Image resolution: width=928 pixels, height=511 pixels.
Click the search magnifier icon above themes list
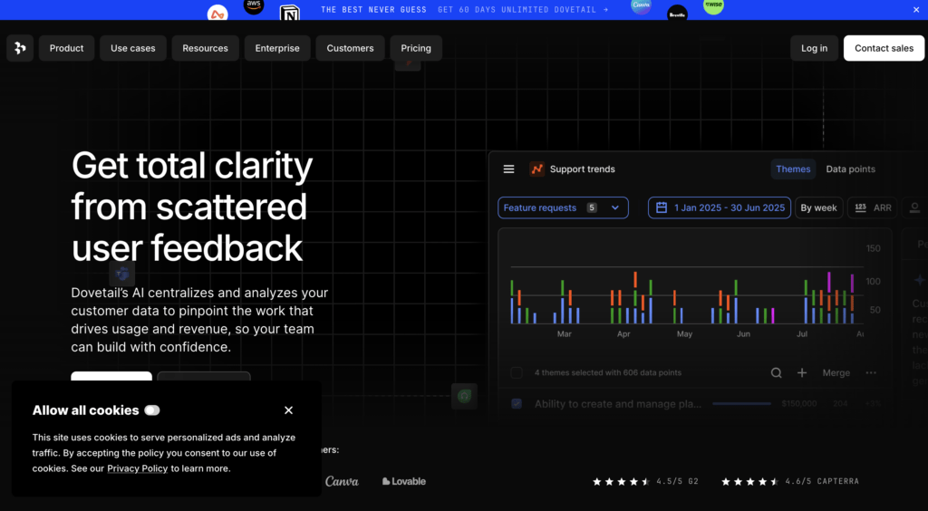(776, 373)
